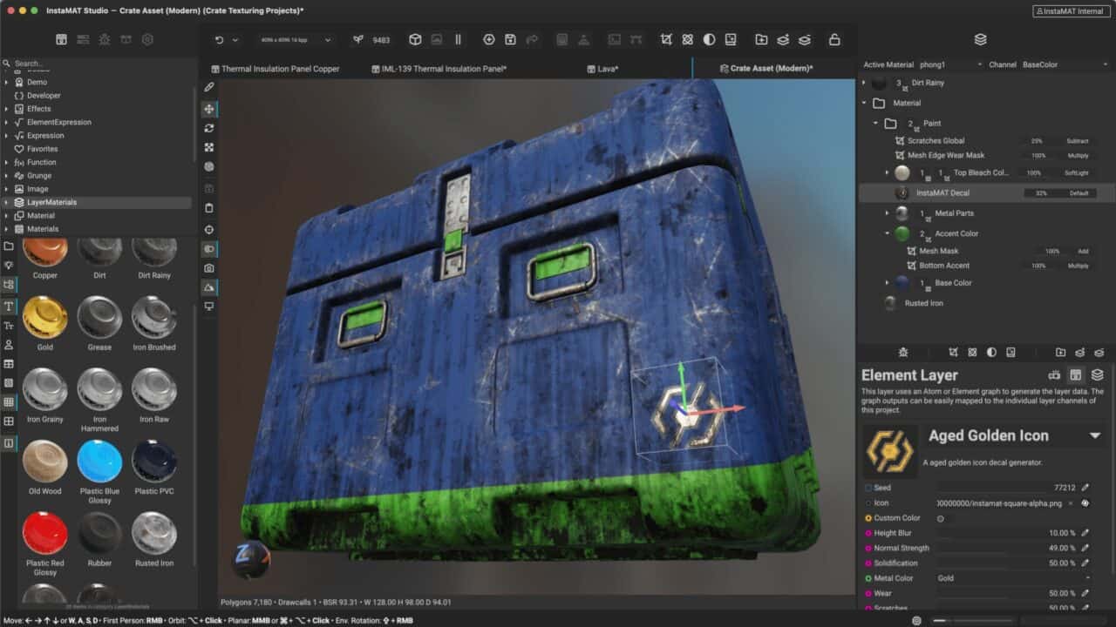Click the layers stack icon above Active Material
Screen dimensions: 1116x627
[980, 40]
